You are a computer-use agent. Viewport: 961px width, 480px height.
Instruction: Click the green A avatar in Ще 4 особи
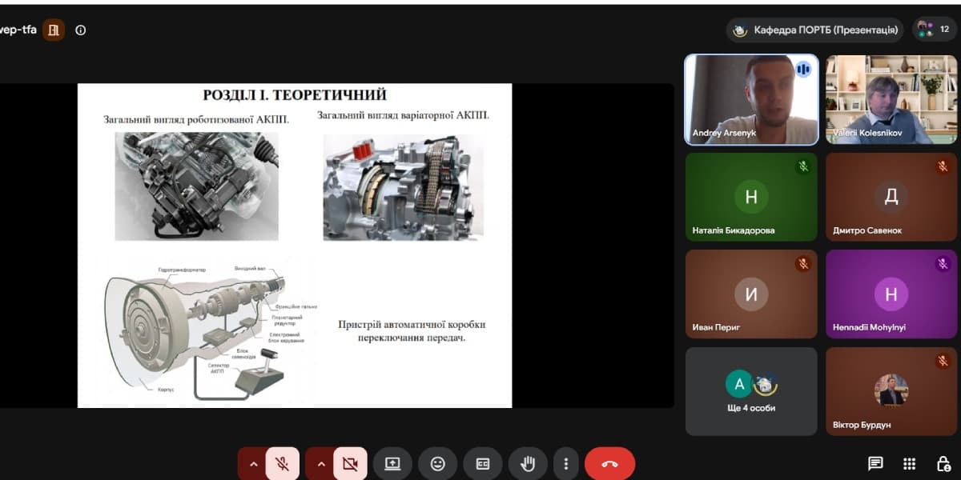coord(739,384)
